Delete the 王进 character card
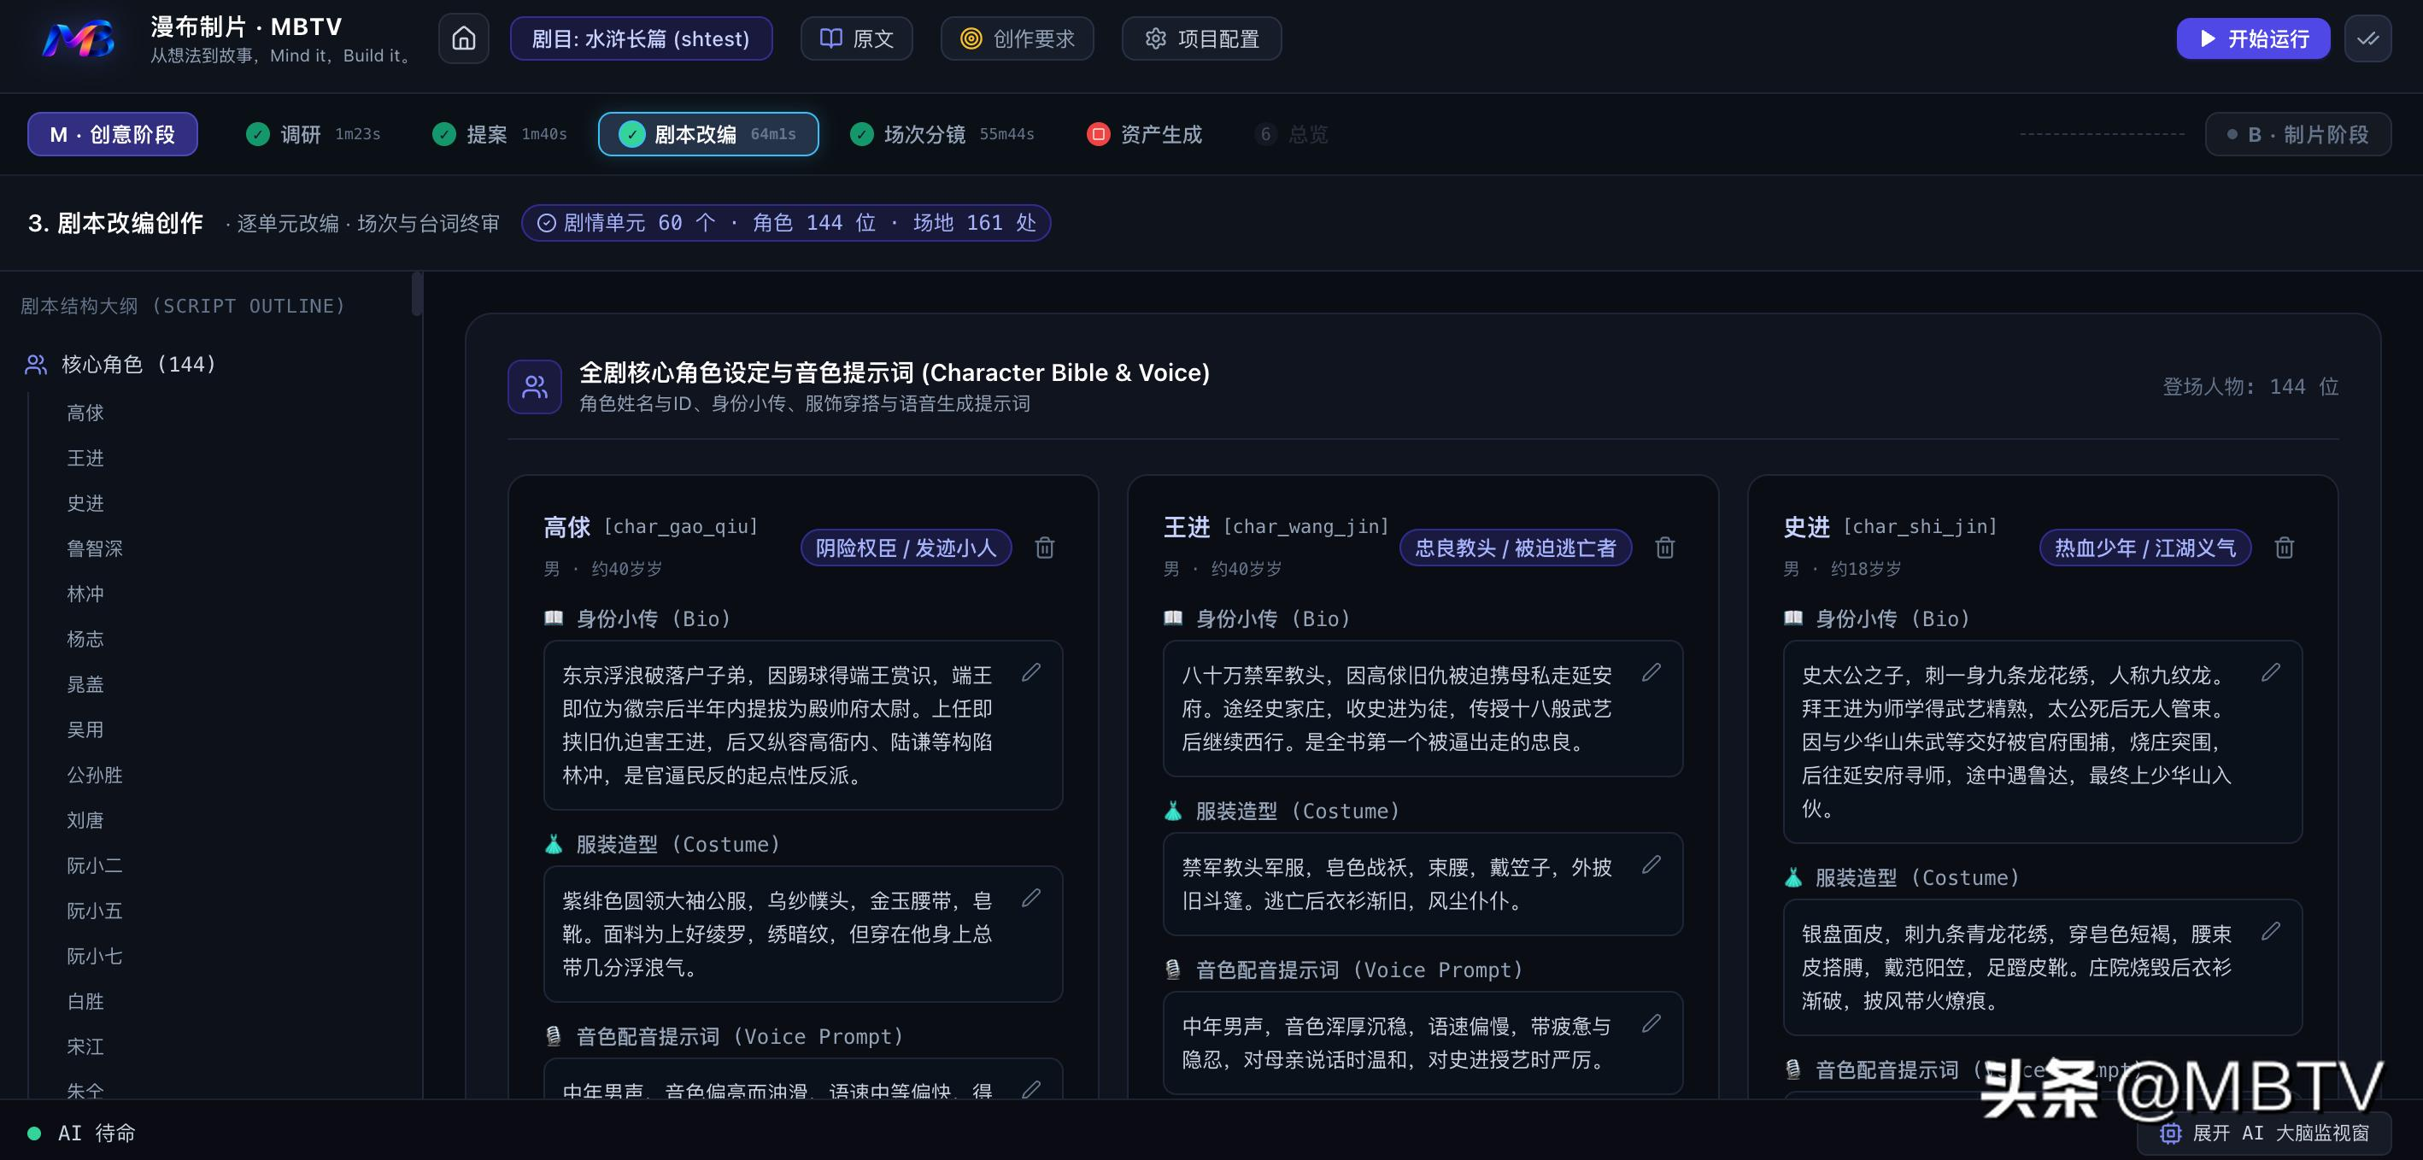The image size is (2423, 1160). 1664,547
